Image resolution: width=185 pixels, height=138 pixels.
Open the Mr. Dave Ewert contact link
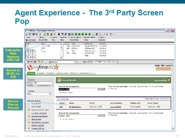coord(75,107)
